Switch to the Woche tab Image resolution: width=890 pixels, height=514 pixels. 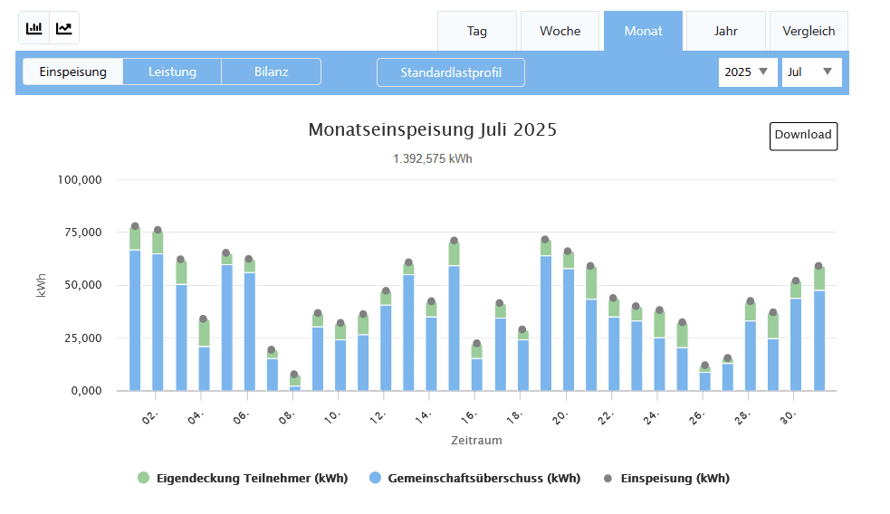coord(560,31)
